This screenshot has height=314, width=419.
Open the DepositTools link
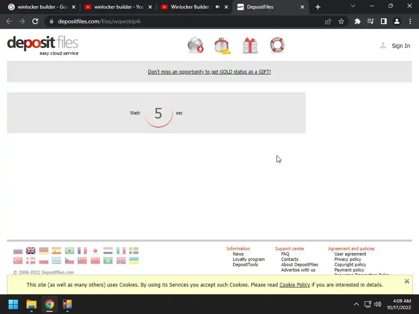tap(246, 265)
